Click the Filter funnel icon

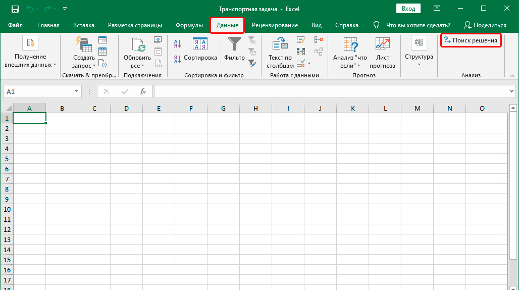coord(234,45)
